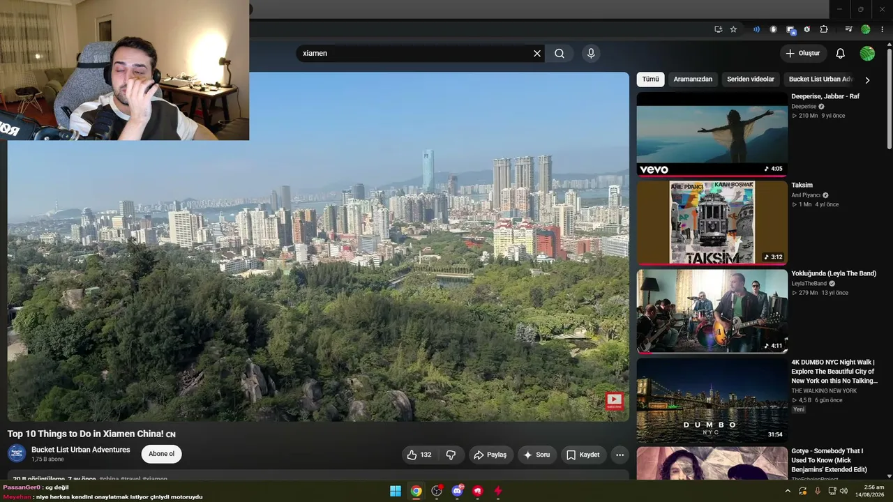The height and width of the screenshot is (502, 893).
Task: Open Discord from the taskbar
Action: (x=457, y=491)
